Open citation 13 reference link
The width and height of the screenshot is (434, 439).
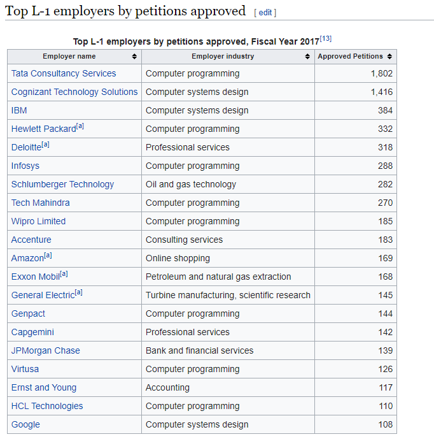(x=326, y=39)
